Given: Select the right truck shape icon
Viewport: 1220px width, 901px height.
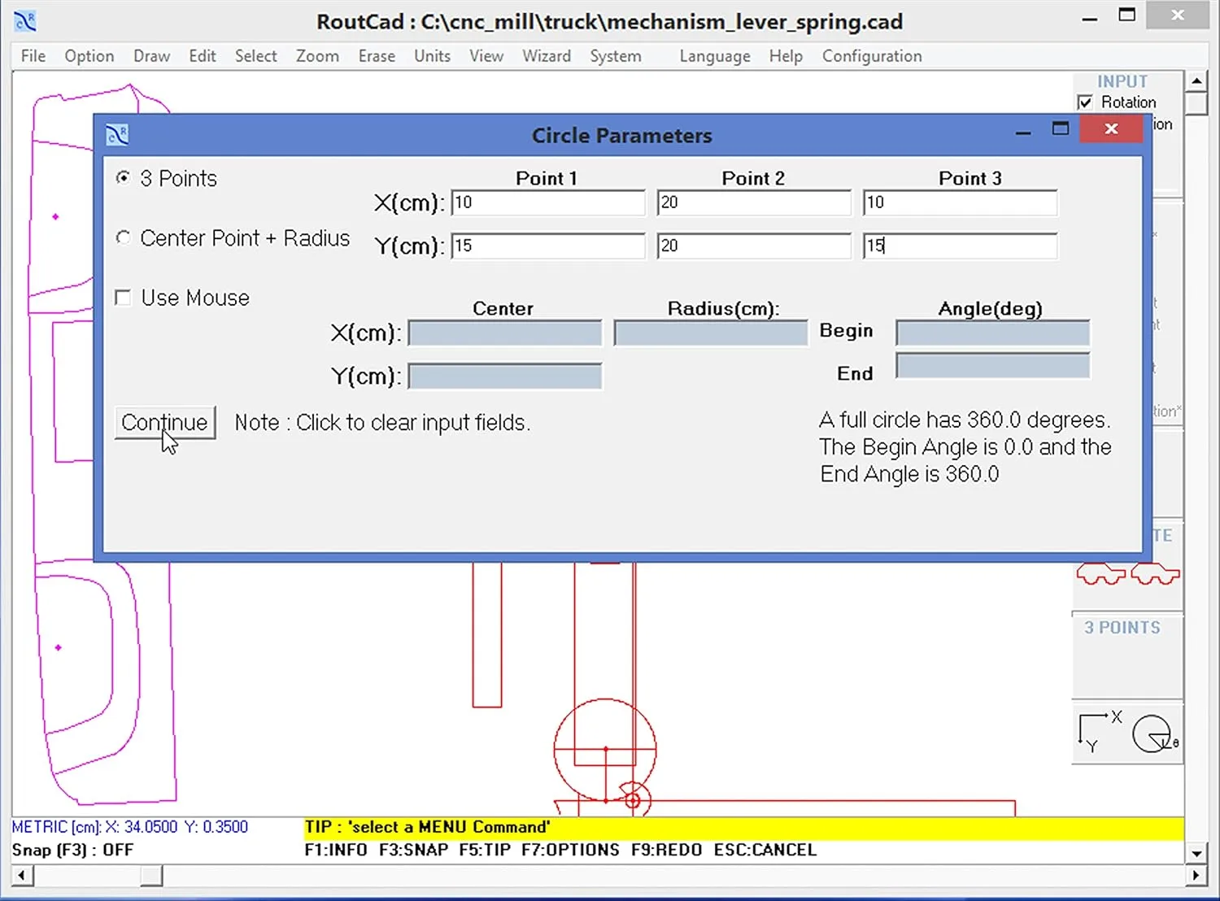Looking at the screenshot, I should (x=1155, y=573).
